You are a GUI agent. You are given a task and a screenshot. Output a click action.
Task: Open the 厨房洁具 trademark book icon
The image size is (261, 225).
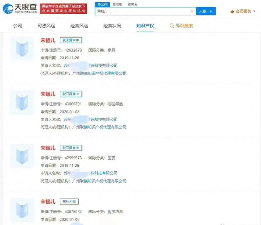coord(22,210)
